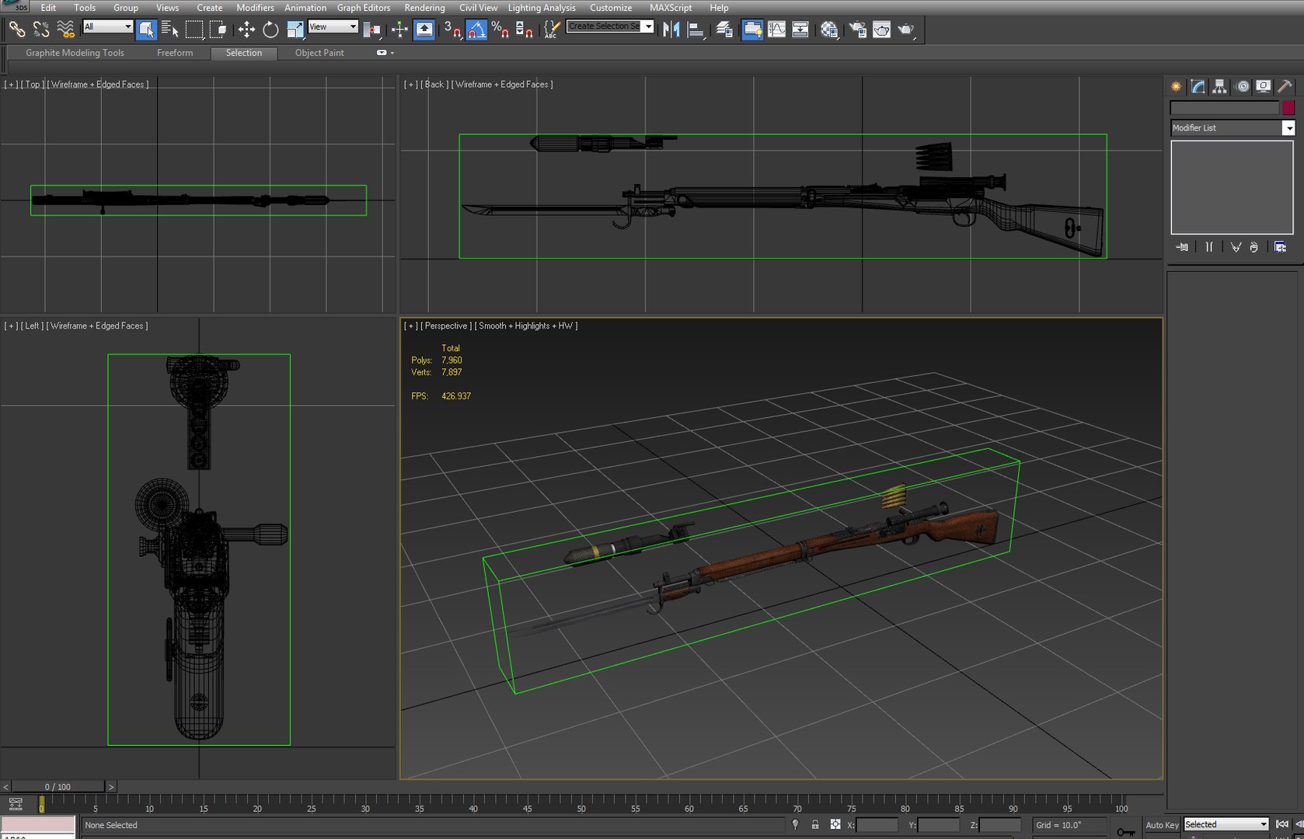The image size is (1304, 839).
Task: Click the Bind to Space Warp icon
Action: 66,30
